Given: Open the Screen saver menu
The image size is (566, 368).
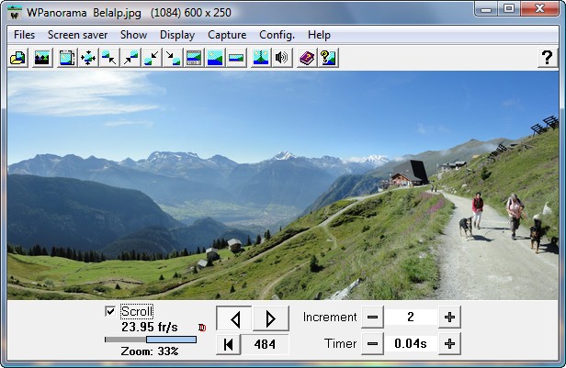Looking at the screenshot, I should [77, 35].
